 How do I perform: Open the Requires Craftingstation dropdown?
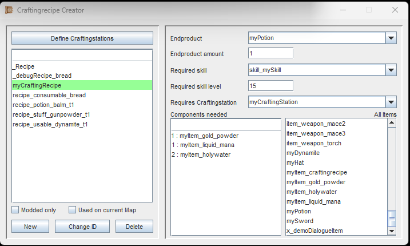pyautogui.click(x=391, y=102)
